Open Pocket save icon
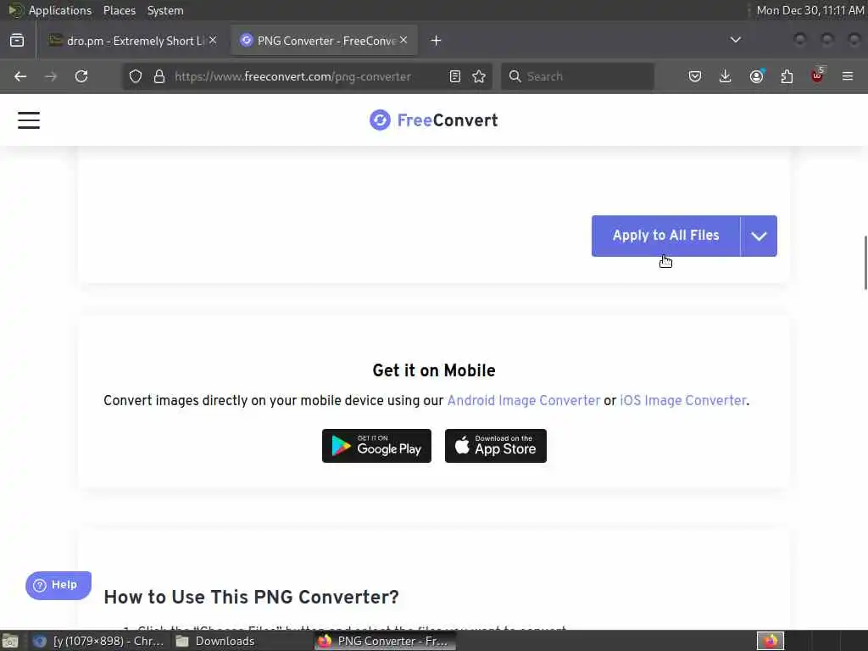Image resolution: width=868 pixels, height=651 pixels. (x=695, y=76)
